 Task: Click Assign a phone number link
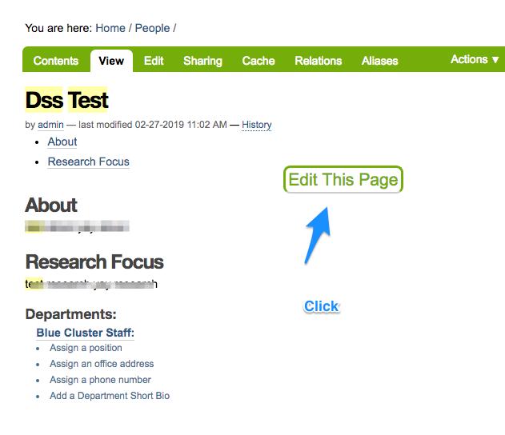100,380
